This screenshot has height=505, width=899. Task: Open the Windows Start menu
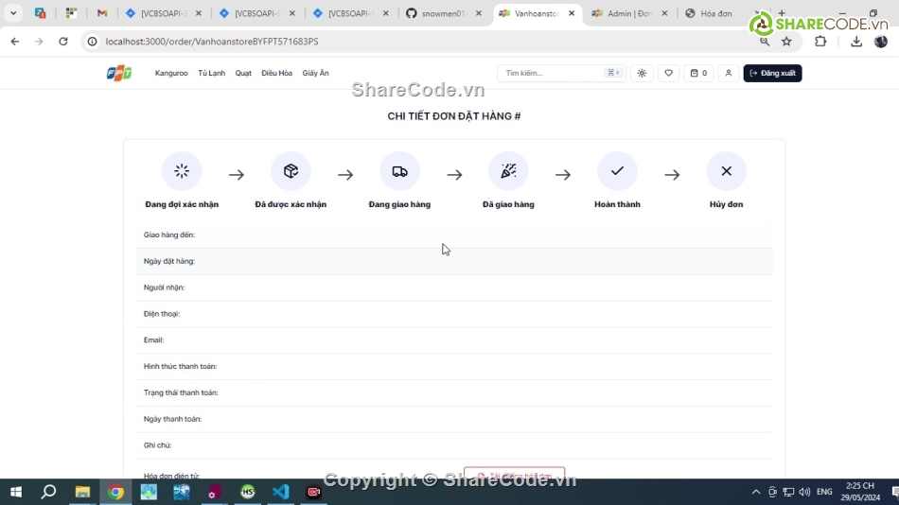coord(16,492)
